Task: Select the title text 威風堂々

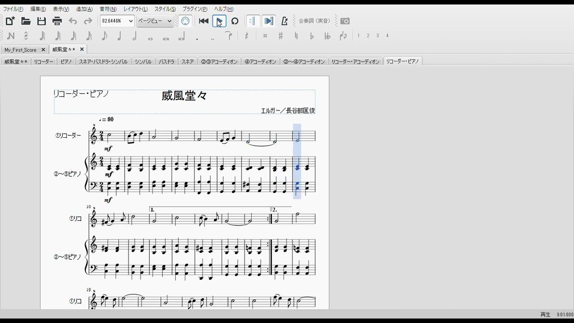Action: (184, 96)
